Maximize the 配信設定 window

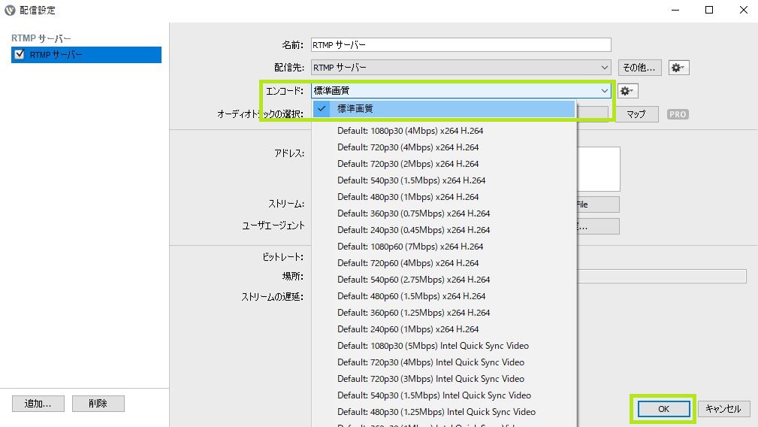tap(709, 10)
